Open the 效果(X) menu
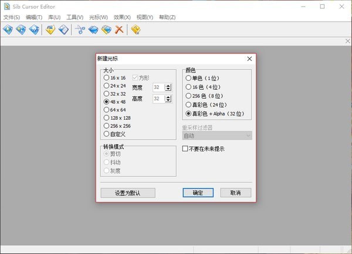 click(122, 17)
